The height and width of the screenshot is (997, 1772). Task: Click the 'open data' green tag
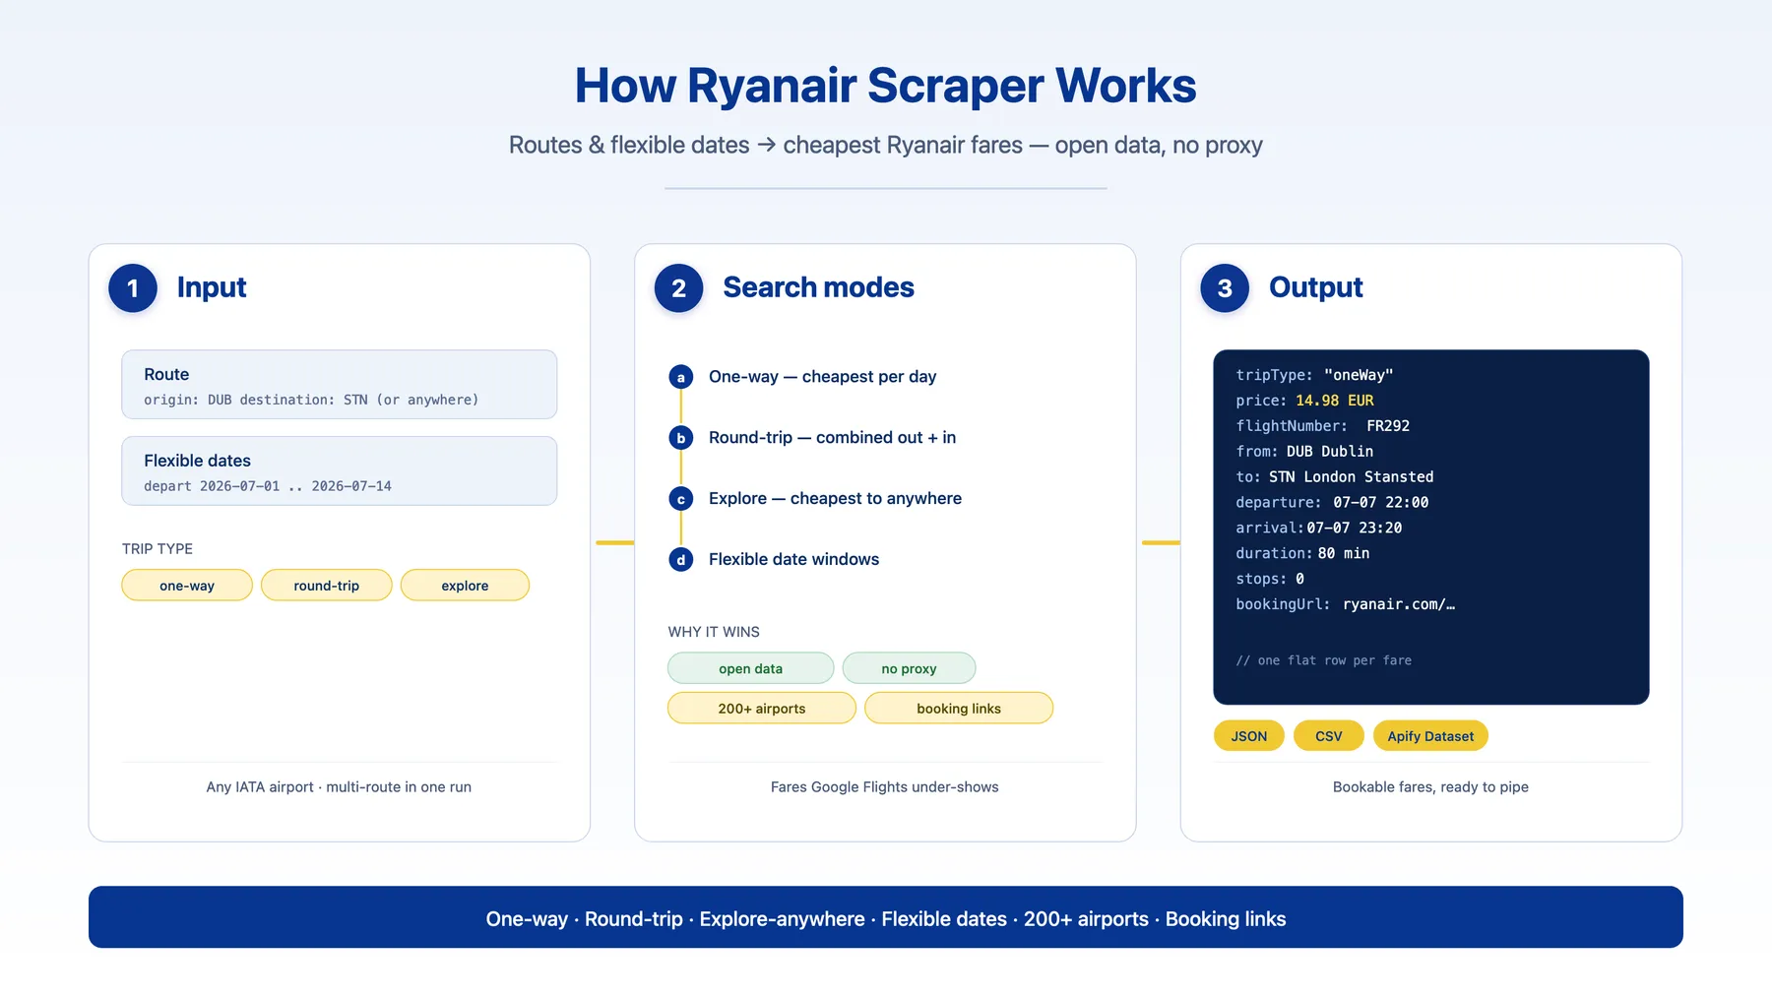tap(751, 668)
